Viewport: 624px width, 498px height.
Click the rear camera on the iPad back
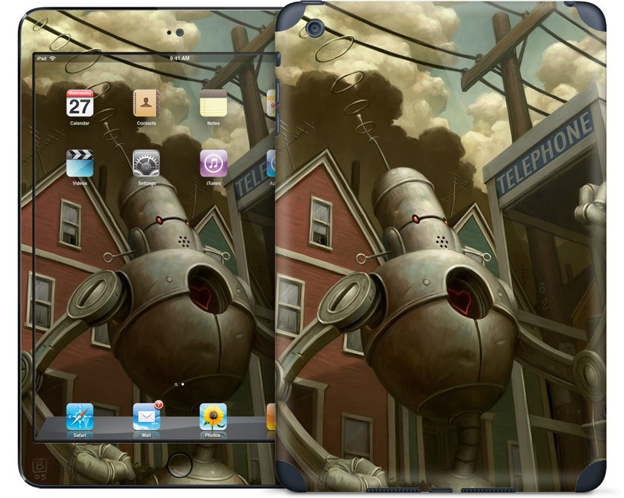315,28
